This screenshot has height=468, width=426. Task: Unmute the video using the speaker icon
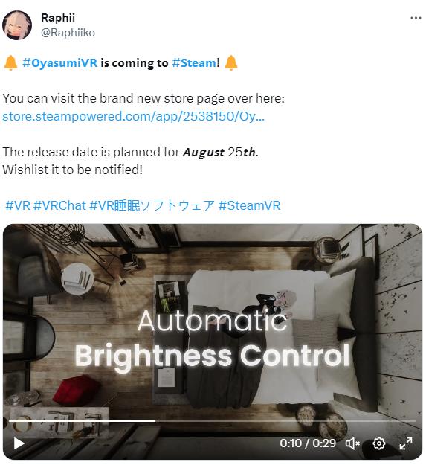pyautogui.click(x=352, y=443)
